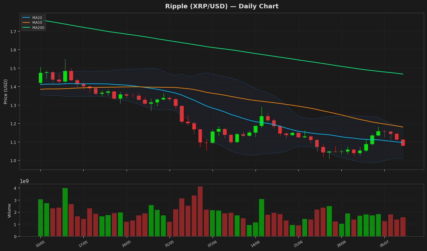Click the first green candle at 10/05
Image resolution: width=427 pixels, height=251 pixels.
coord(40,78)
